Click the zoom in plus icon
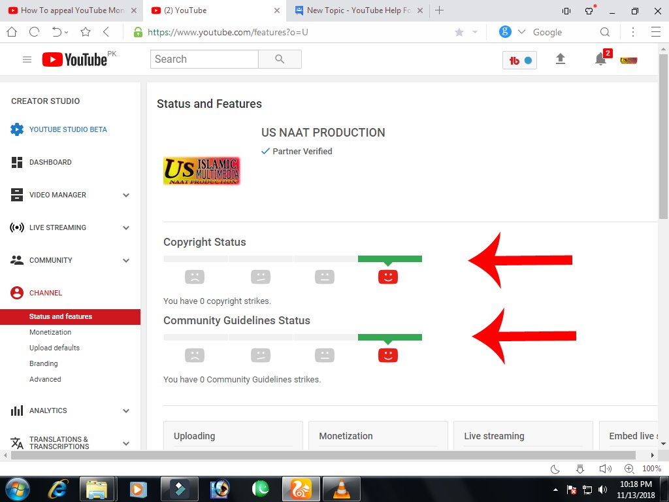The width and height of the screenshot is (669, 502). point(629,469)
